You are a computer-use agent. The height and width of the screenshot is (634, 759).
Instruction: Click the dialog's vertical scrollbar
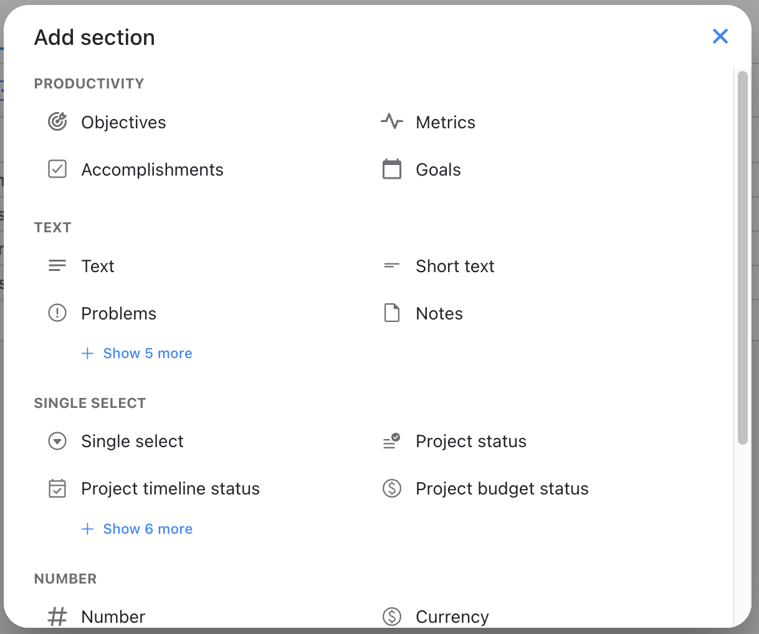[742, 258]
